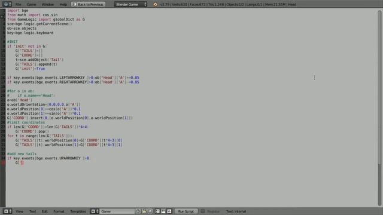383x215 pixels.
Task: Click the 'from math import cos,sin' line
Action: 32,15
